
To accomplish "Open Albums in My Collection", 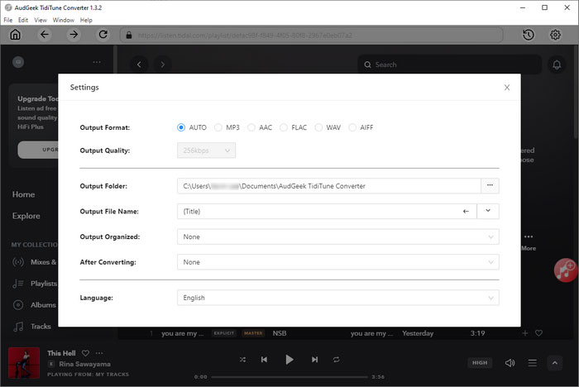I will coord(35,304).
